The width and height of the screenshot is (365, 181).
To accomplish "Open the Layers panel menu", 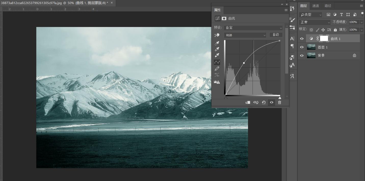I will pos(362,6).
